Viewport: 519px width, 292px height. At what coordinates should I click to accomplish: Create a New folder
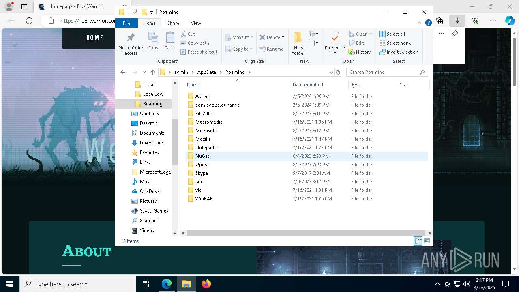pos(298,43)
